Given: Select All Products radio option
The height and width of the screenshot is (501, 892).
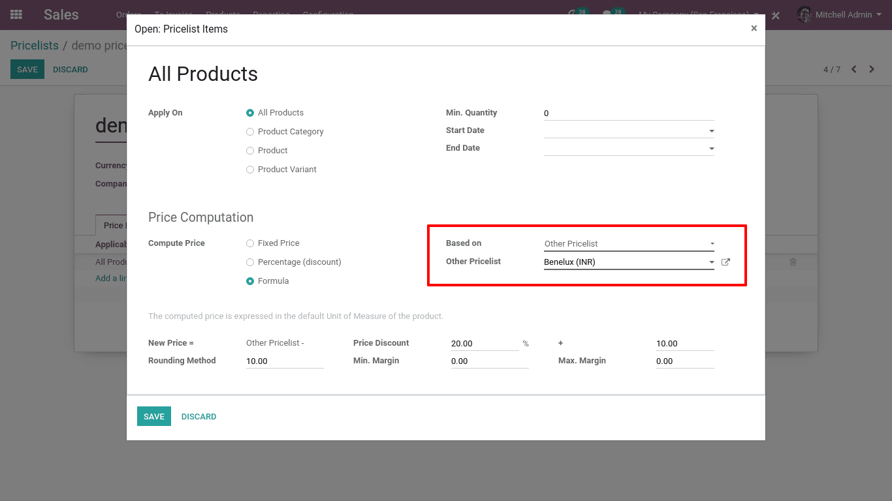Looking at the screenshot, I should pyautogui.click(x=250, y=113).
